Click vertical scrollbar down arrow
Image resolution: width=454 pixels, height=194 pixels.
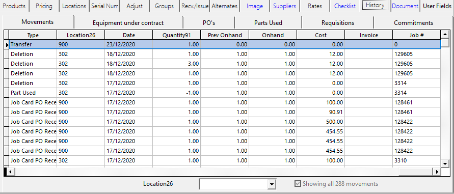click(x=445, y=163)
